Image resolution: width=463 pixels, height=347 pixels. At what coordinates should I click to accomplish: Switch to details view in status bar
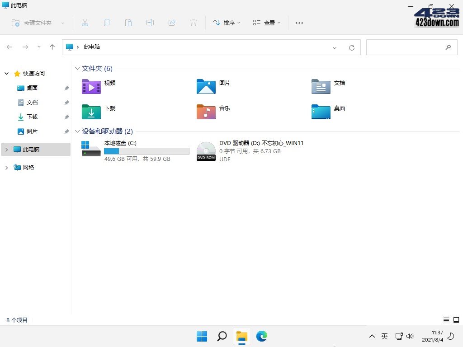[x=446, y=320]
